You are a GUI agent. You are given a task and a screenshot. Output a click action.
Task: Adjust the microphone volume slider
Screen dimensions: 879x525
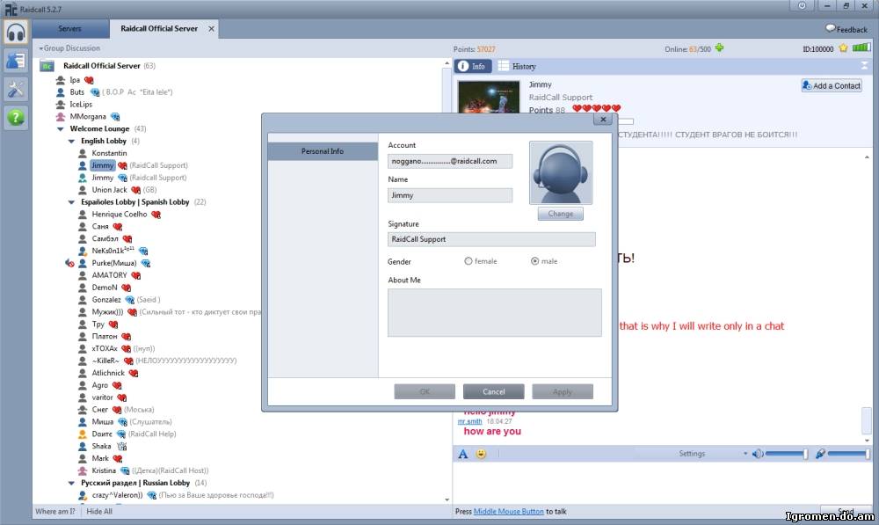pos(849,453)
